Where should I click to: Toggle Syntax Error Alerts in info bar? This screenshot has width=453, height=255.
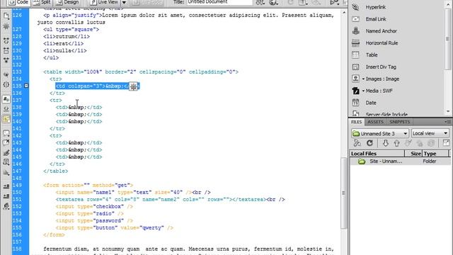point(6,119)
